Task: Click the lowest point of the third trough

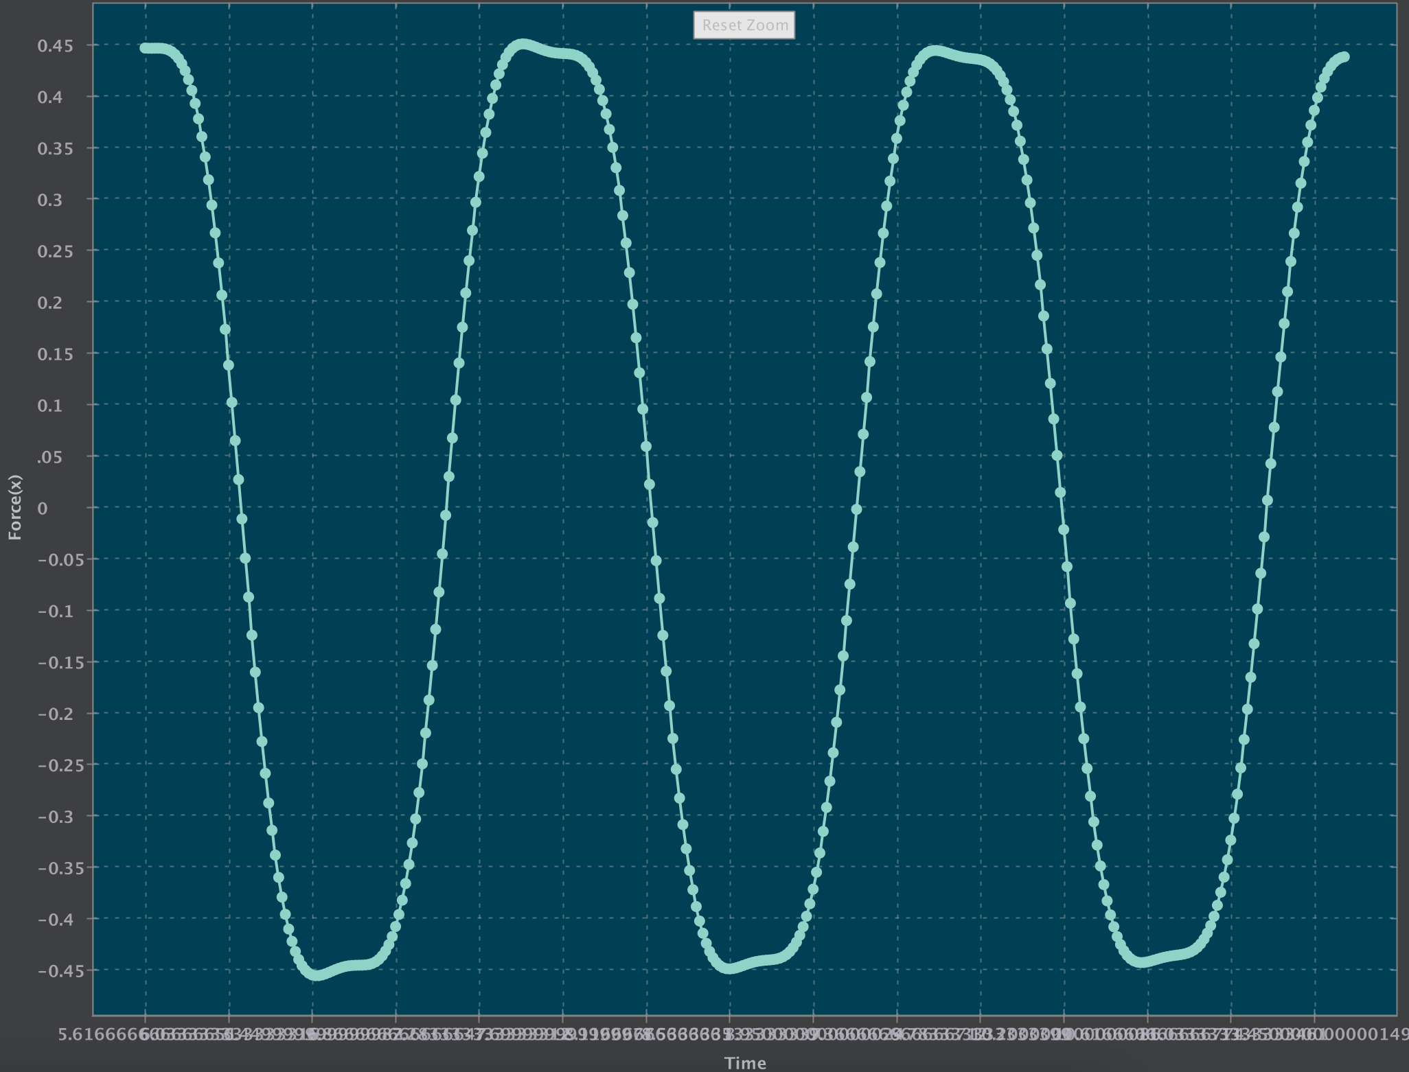Action: tap(1141, 962)
